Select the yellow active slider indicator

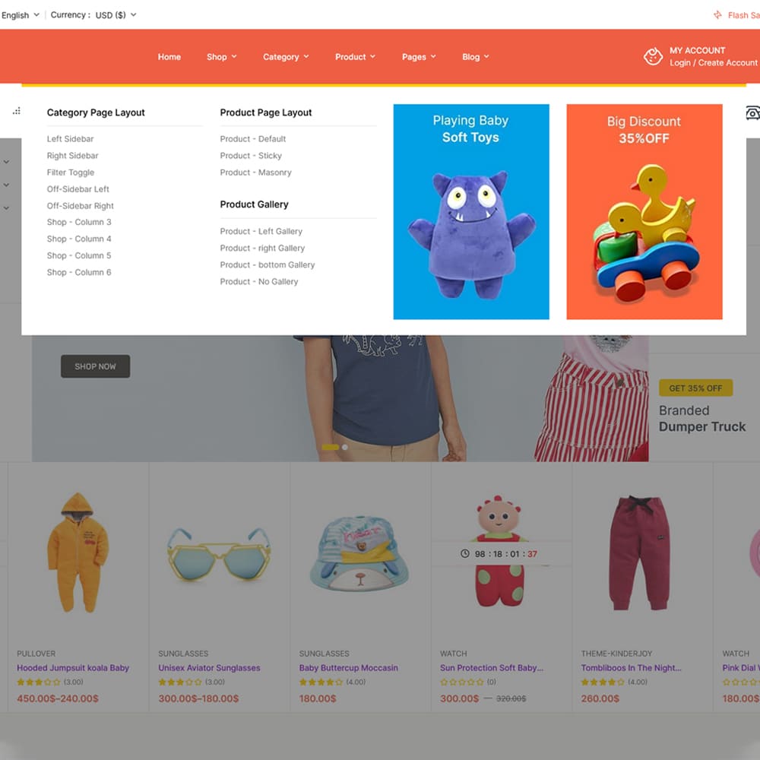click(331, 448)
